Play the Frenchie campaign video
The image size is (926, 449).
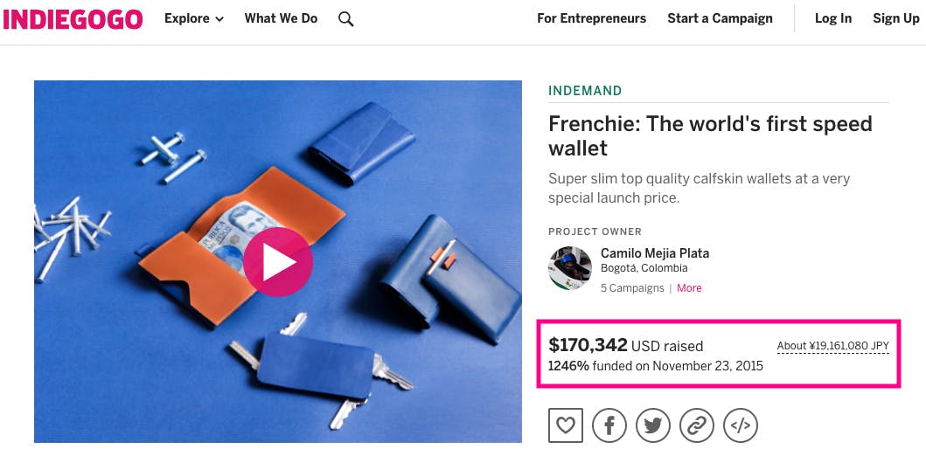point(277,261)
